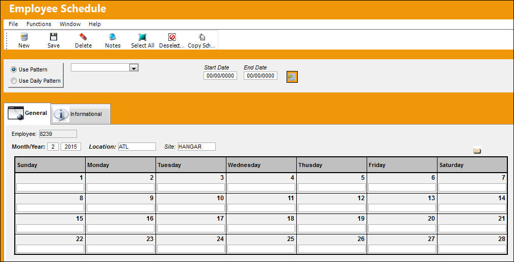
Task: Click the Save floppy disk icon
Action: pos(54,37)
